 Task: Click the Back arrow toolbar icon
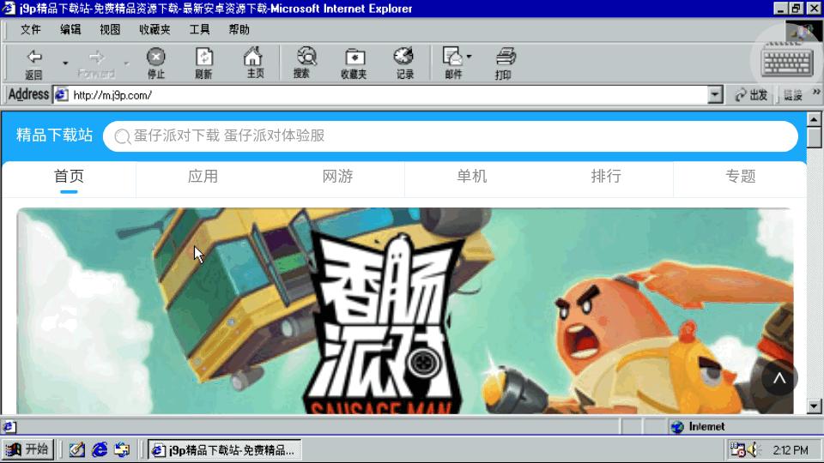(33, 63)
